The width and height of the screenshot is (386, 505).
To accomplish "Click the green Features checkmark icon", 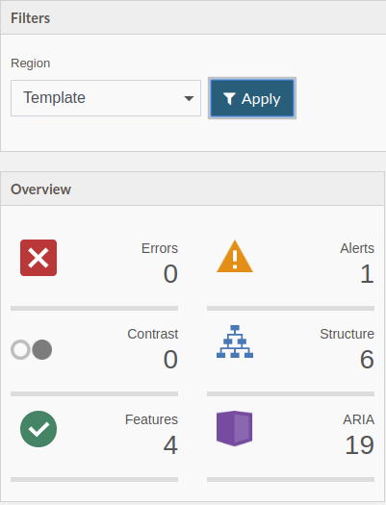I will coord(39,429).
